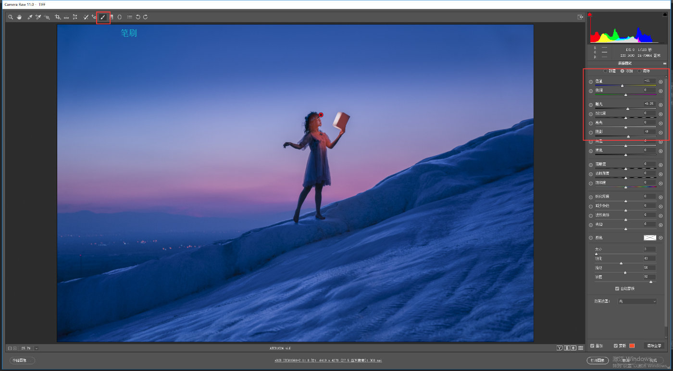Select the 添加 (Add) radio button
Viewport: 673px width, 371px height.
click(623, 71)
